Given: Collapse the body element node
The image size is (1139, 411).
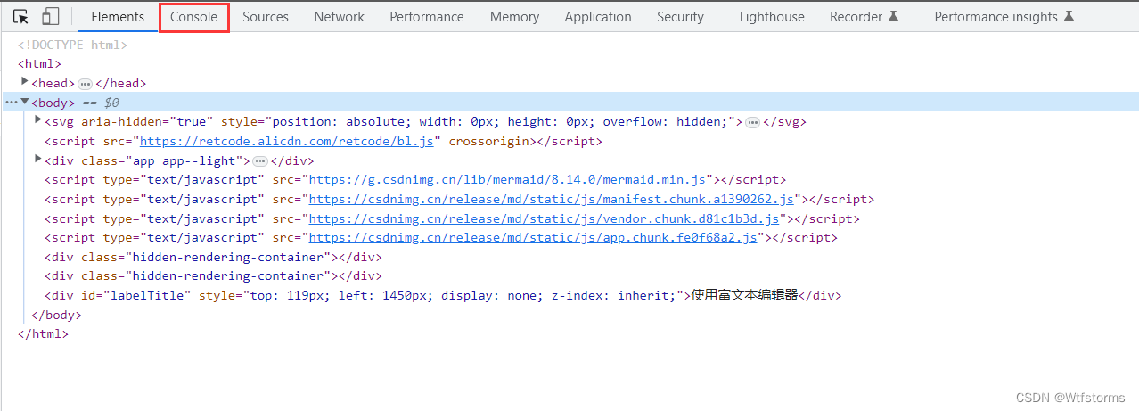Looking at the screenshot, I should 25,102.
